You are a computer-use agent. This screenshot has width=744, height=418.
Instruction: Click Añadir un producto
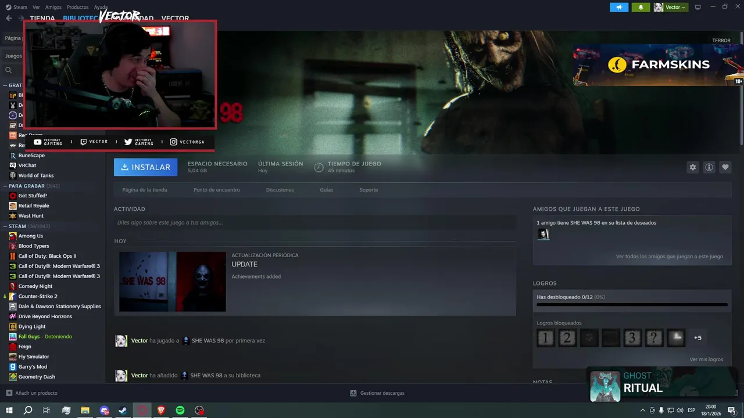31,393
